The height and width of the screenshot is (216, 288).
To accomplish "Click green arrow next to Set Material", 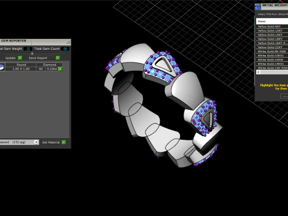I will (64, 142).
